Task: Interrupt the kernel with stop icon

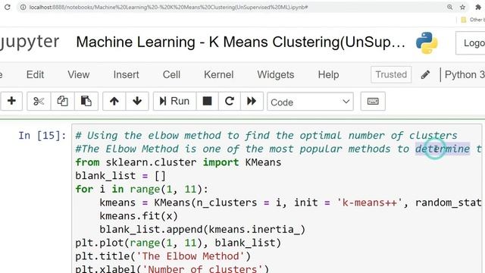Action: pos(207,101)
